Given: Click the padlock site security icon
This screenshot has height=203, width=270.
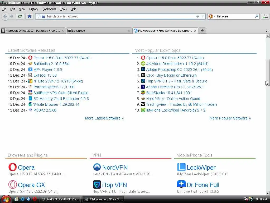Looking at the screenshot, I should [x=44, y=16].
